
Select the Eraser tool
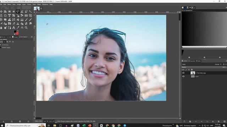(x=13, y=24)
